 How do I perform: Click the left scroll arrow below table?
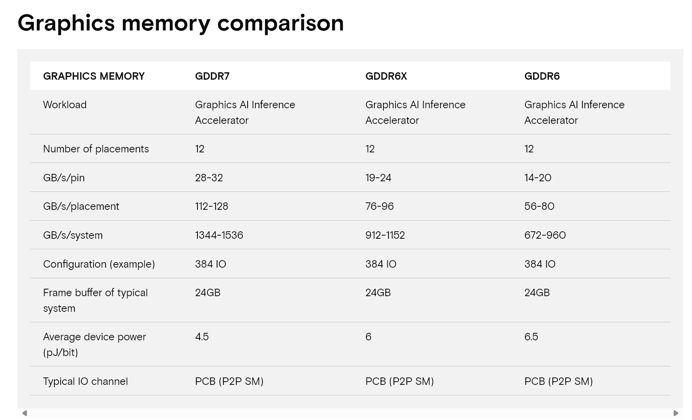25,413
